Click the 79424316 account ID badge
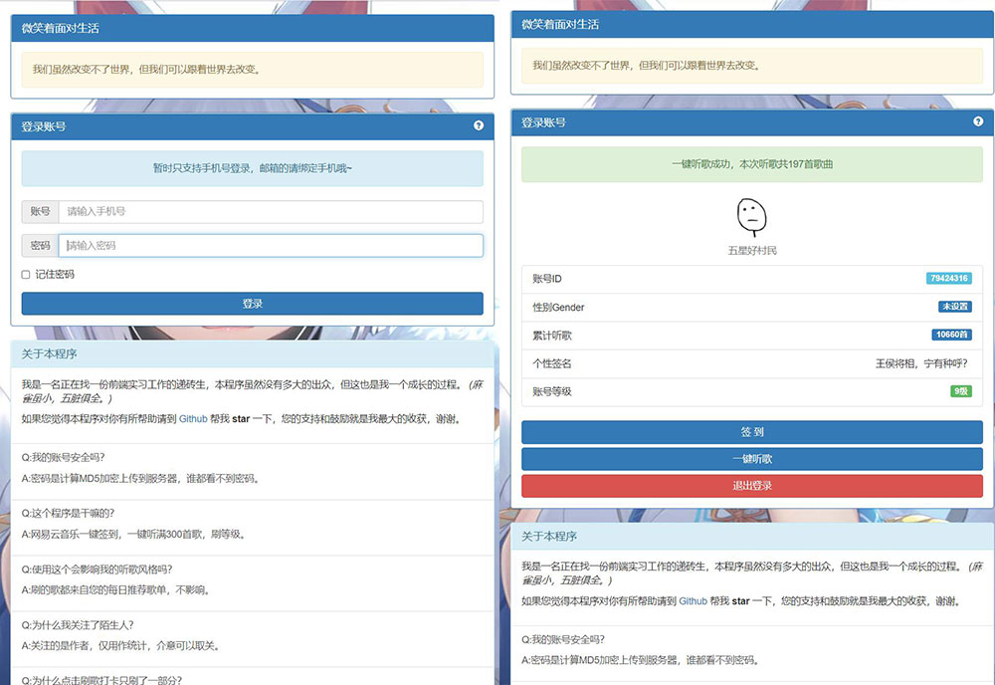 [948, 279]
